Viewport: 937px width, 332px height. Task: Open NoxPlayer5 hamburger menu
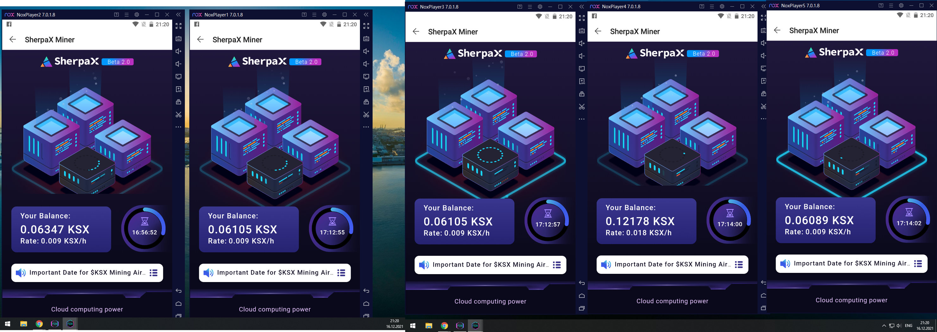pos(891,5)
